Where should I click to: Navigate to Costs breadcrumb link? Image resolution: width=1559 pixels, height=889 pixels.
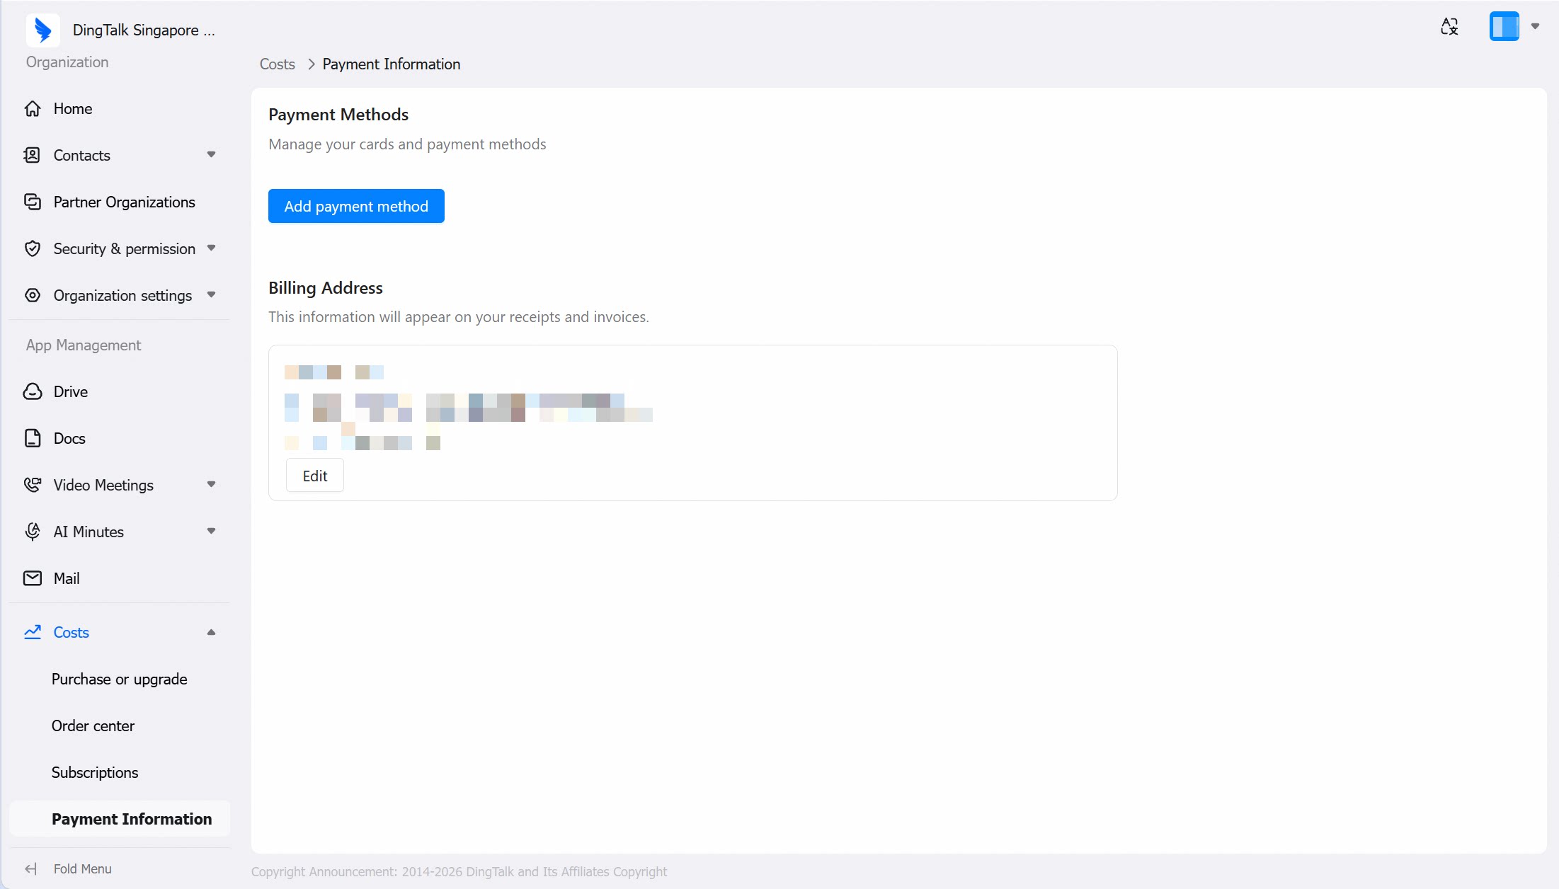point(278,64)
